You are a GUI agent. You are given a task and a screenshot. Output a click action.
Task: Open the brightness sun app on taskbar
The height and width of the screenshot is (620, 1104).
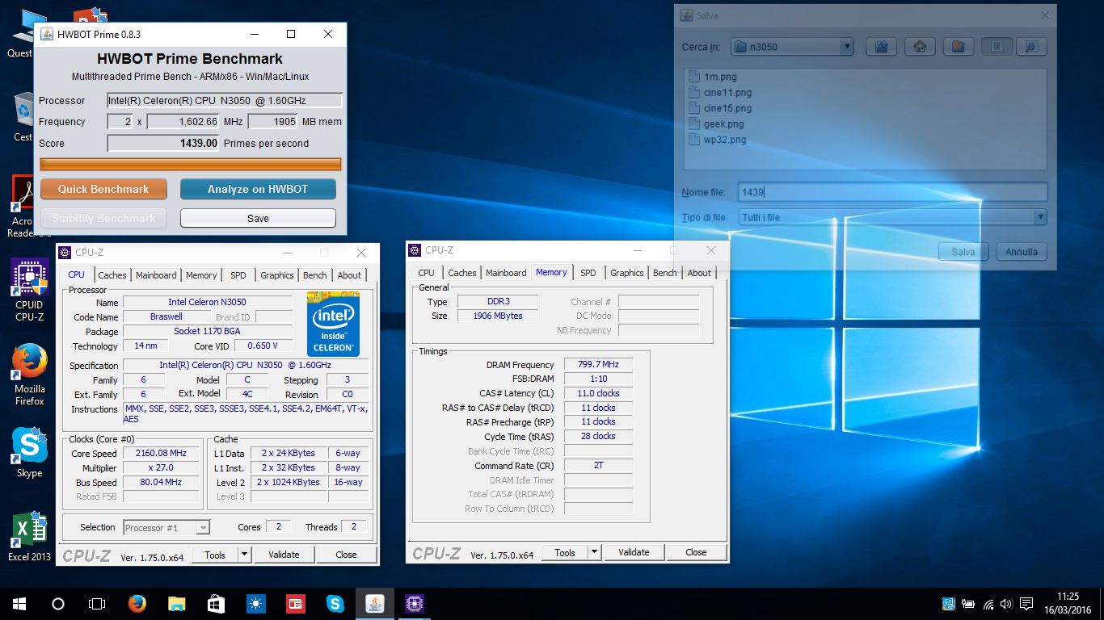(255, 604)
